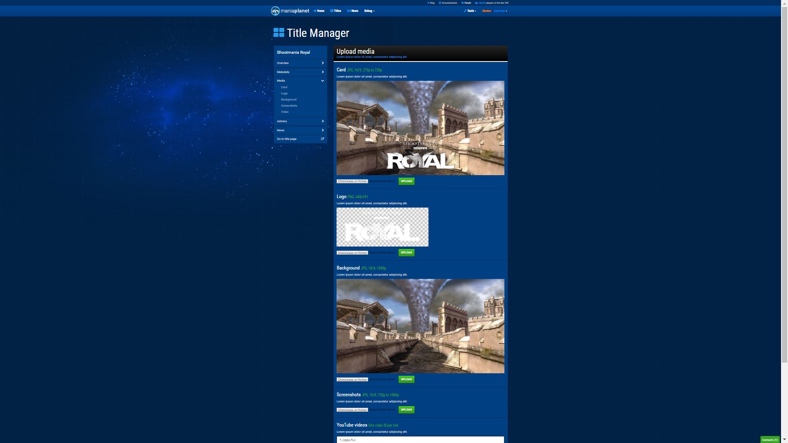Image resolution: width=788 pixels, height=443 pixels.
Task: Open the News section in the Title Manager sidebar
Action: 300,130
